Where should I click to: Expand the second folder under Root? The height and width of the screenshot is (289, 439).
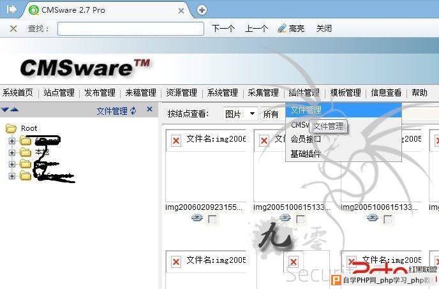point(11,152)
